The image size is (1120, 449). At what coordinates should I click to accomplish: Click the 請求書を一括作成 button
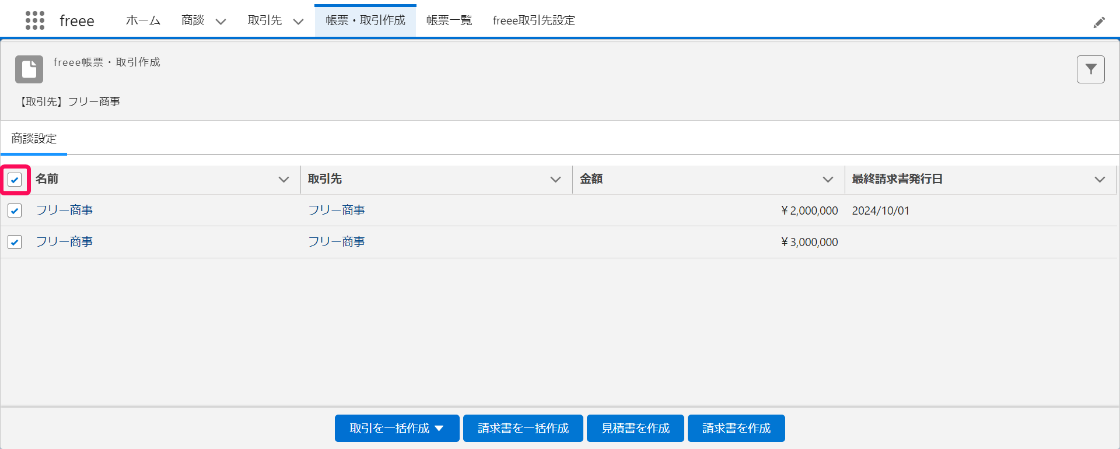point(523,428)
